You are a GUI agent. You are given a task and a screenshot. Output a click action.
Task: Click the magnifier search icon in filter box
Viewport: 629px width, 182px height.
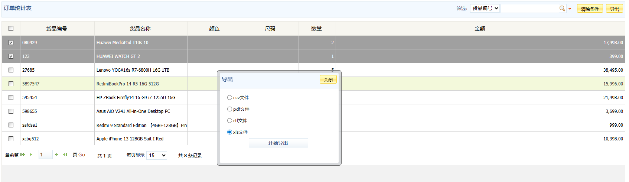pos(562,9)
